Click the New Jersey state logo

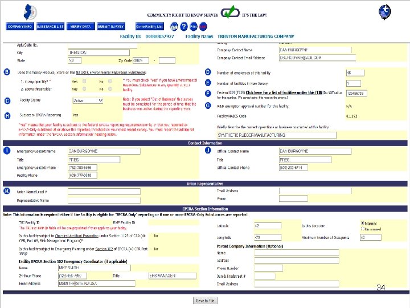(x=30, y=12)
